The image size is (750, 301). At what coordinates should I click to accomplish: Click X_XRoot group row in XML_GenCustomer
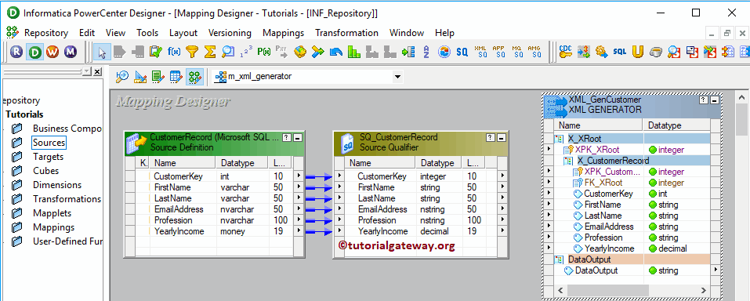(632, 139)
